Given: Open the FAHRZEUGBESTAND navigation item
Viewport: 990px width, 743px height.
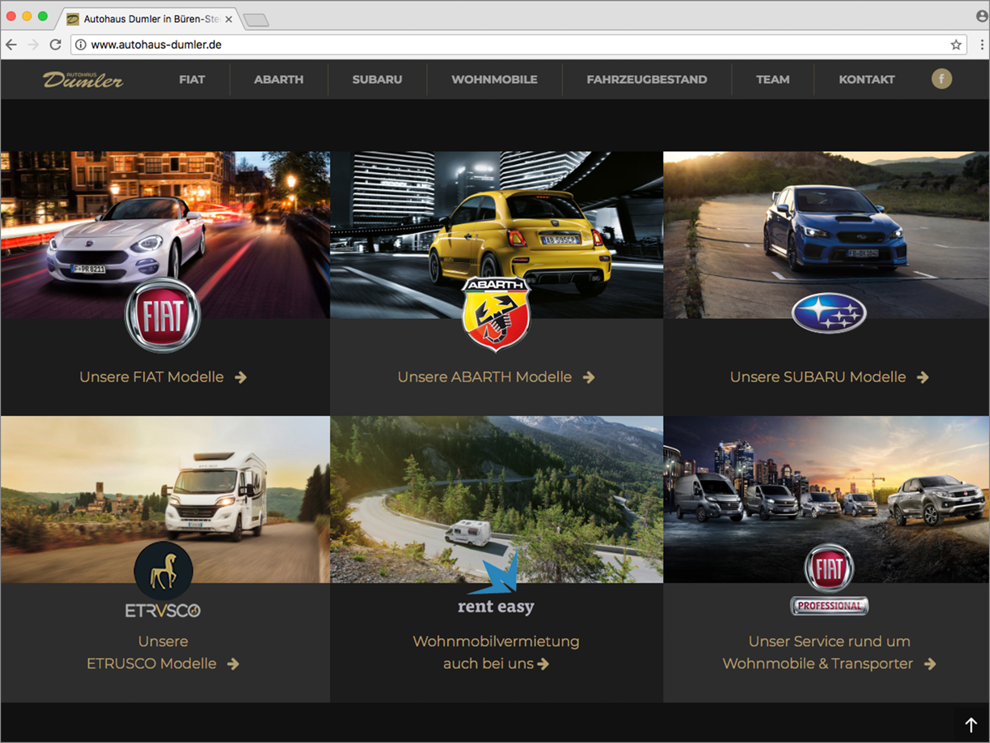Looking at the screenshot, I should (647, 79).
